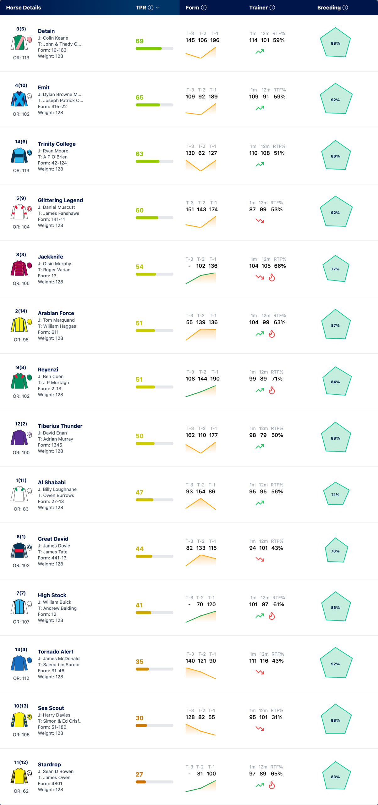Click Glittering Legend's red downward trend arrow
Viewport: 378px width, 805px height.
coord(260,221)
